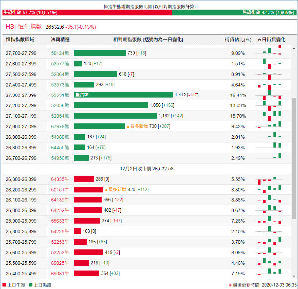
Task: Click five-day chart for 27,300-27,399 row
Action: pos(269,95)
